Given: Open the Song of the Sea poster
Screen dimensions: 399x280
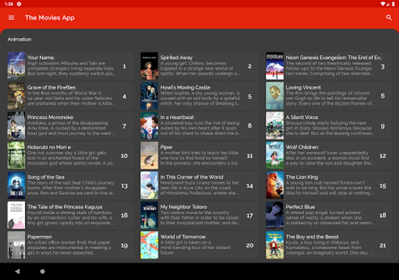Looking at the screenshot, I should tap(16, 185).
